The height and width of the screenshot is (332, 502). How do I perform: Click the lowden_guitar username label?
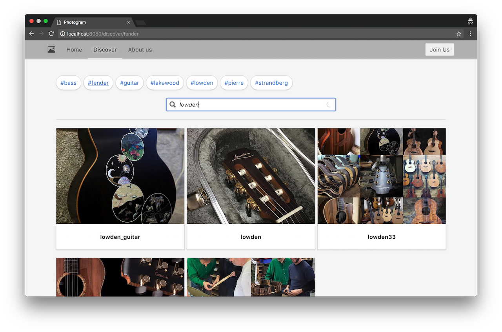tap(120, 237)
